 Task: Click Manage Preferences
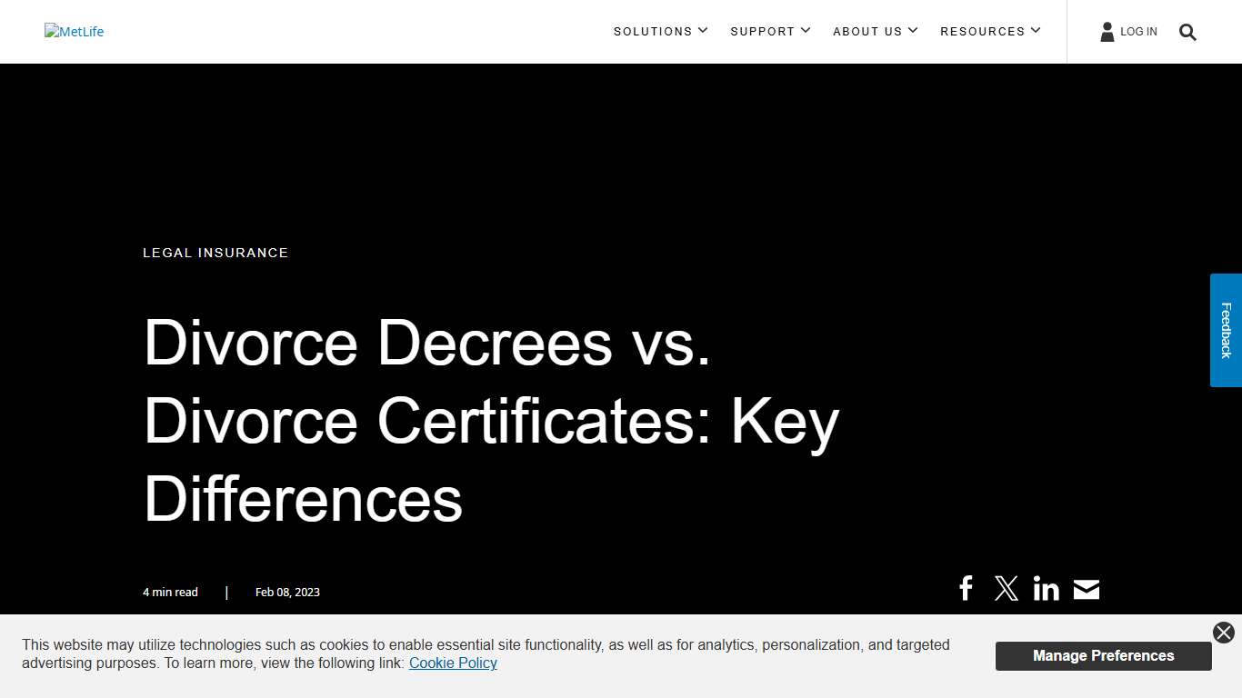pos(1103,655)
